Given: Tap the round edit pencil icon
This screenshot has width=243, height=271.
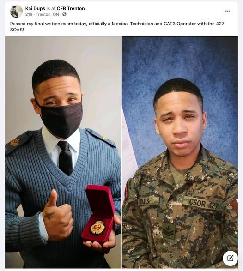Looking at the screenshot, I should pyautogui.click(x=230, y=259).
